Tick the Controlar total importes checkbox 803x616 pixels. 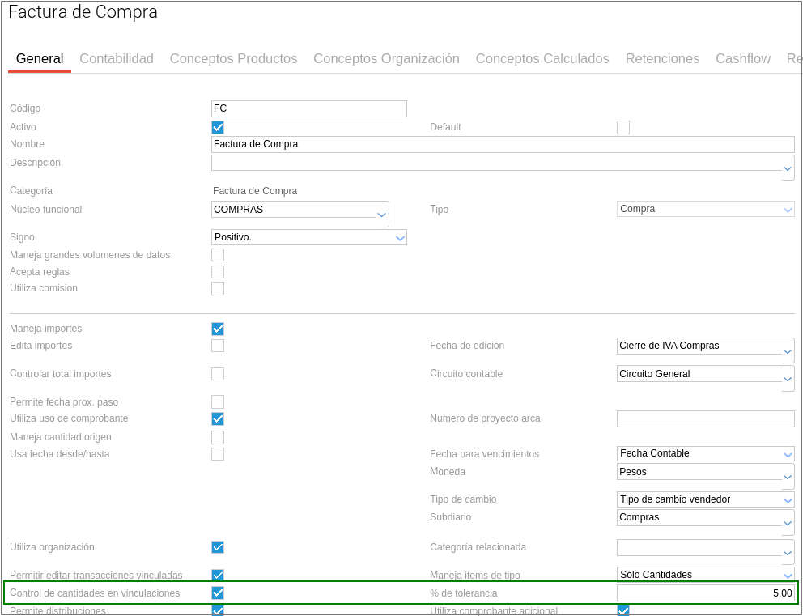tap(218, 374)
